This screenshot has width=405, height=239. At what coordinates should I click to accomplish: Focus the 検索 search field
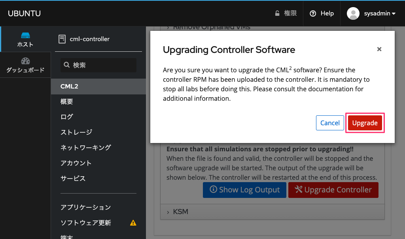(98, 65)
